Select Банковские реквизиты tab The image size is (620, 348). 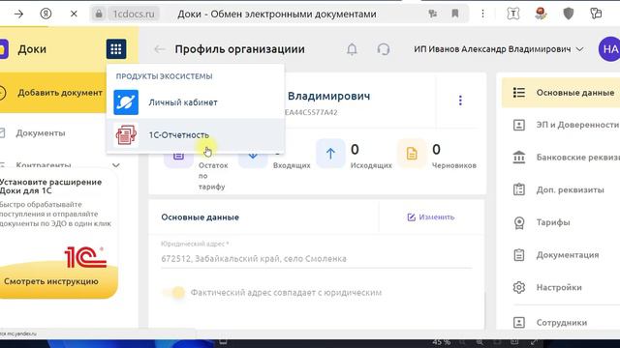566,158
